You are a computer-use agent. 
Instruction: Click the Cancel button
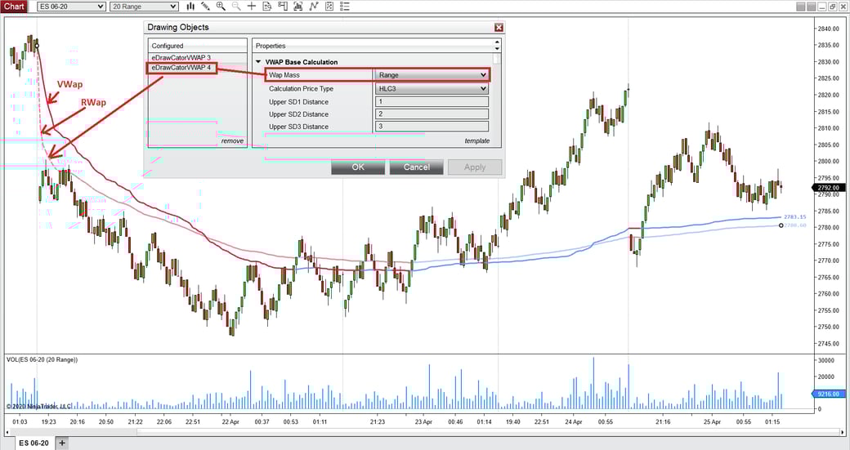416,167
